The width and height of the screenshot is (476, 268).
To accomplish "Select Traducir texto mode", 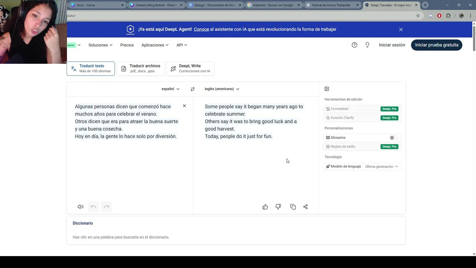I will click(x=91, y=68).
